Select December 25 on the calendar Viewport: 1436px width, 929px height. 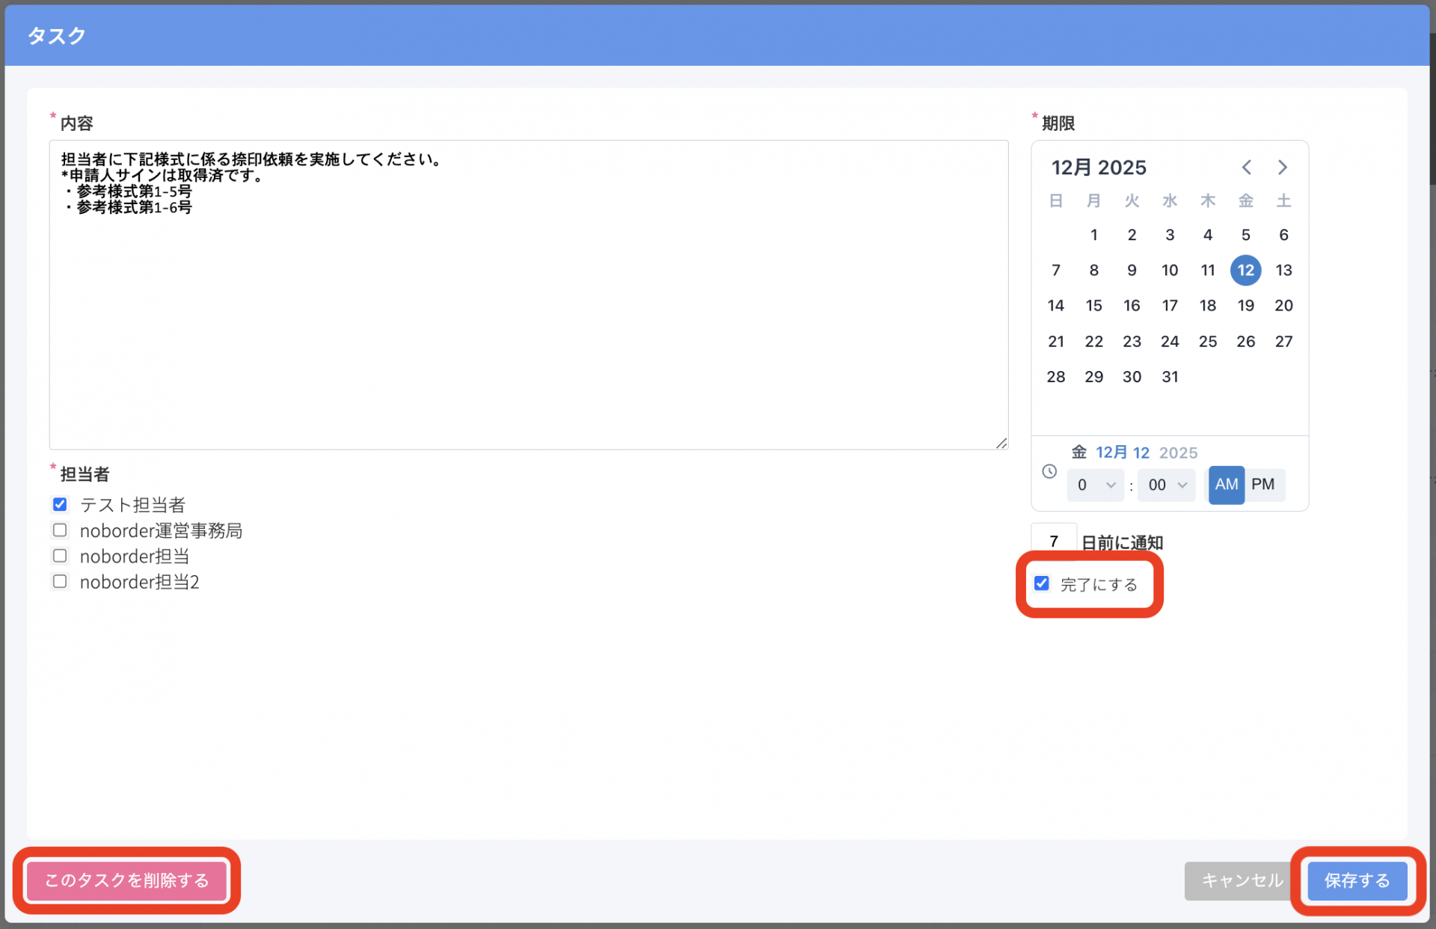tap(1208, 341)
